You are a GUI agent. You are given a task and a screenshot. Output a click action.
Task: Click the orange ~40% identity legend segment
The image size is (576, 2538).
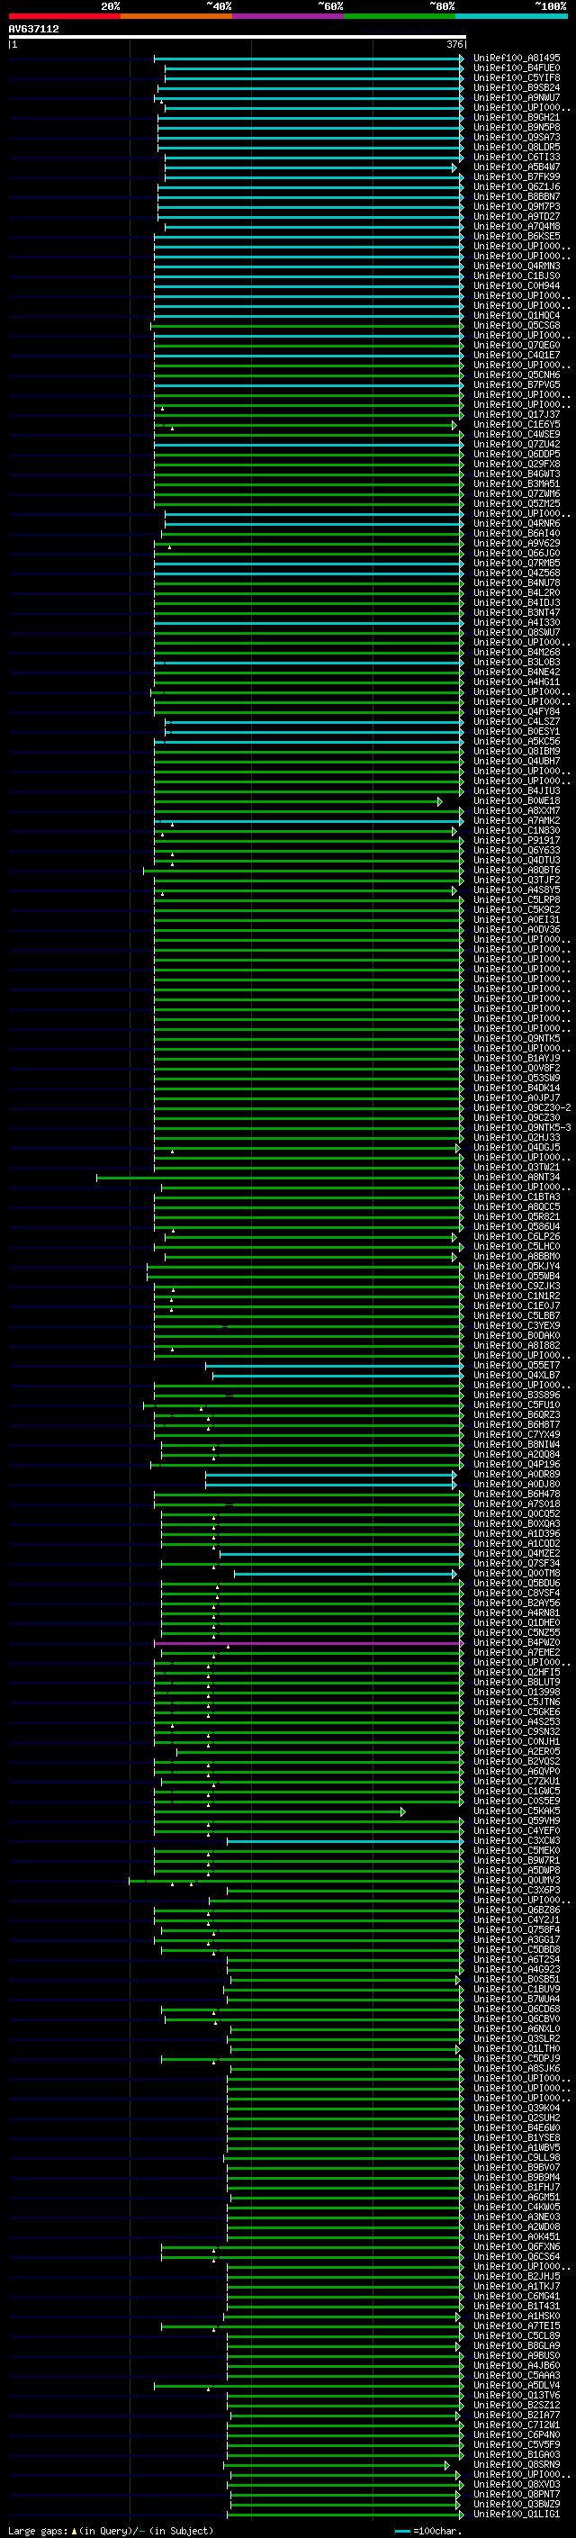[x=176, y=16]
